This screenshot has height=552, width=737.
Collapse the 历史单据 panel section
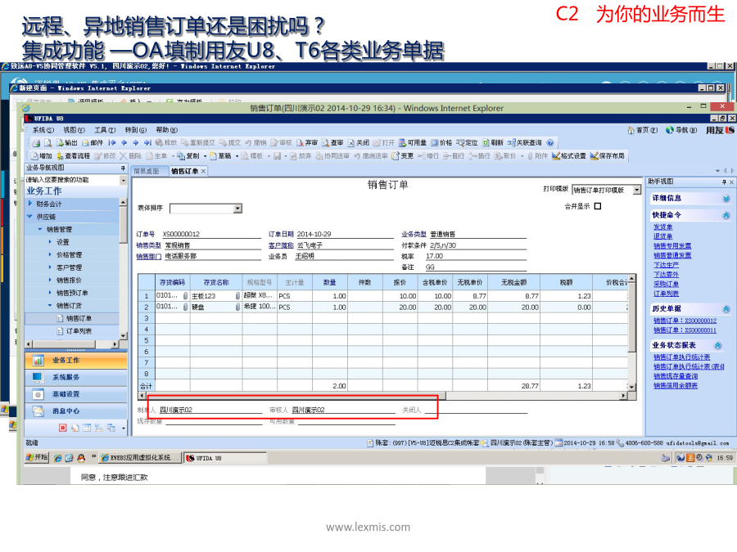[x=726, y=309]
